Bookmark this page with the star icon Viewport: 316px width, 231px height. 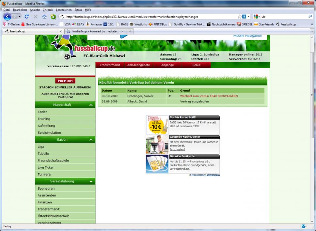(x=240, y=17)
